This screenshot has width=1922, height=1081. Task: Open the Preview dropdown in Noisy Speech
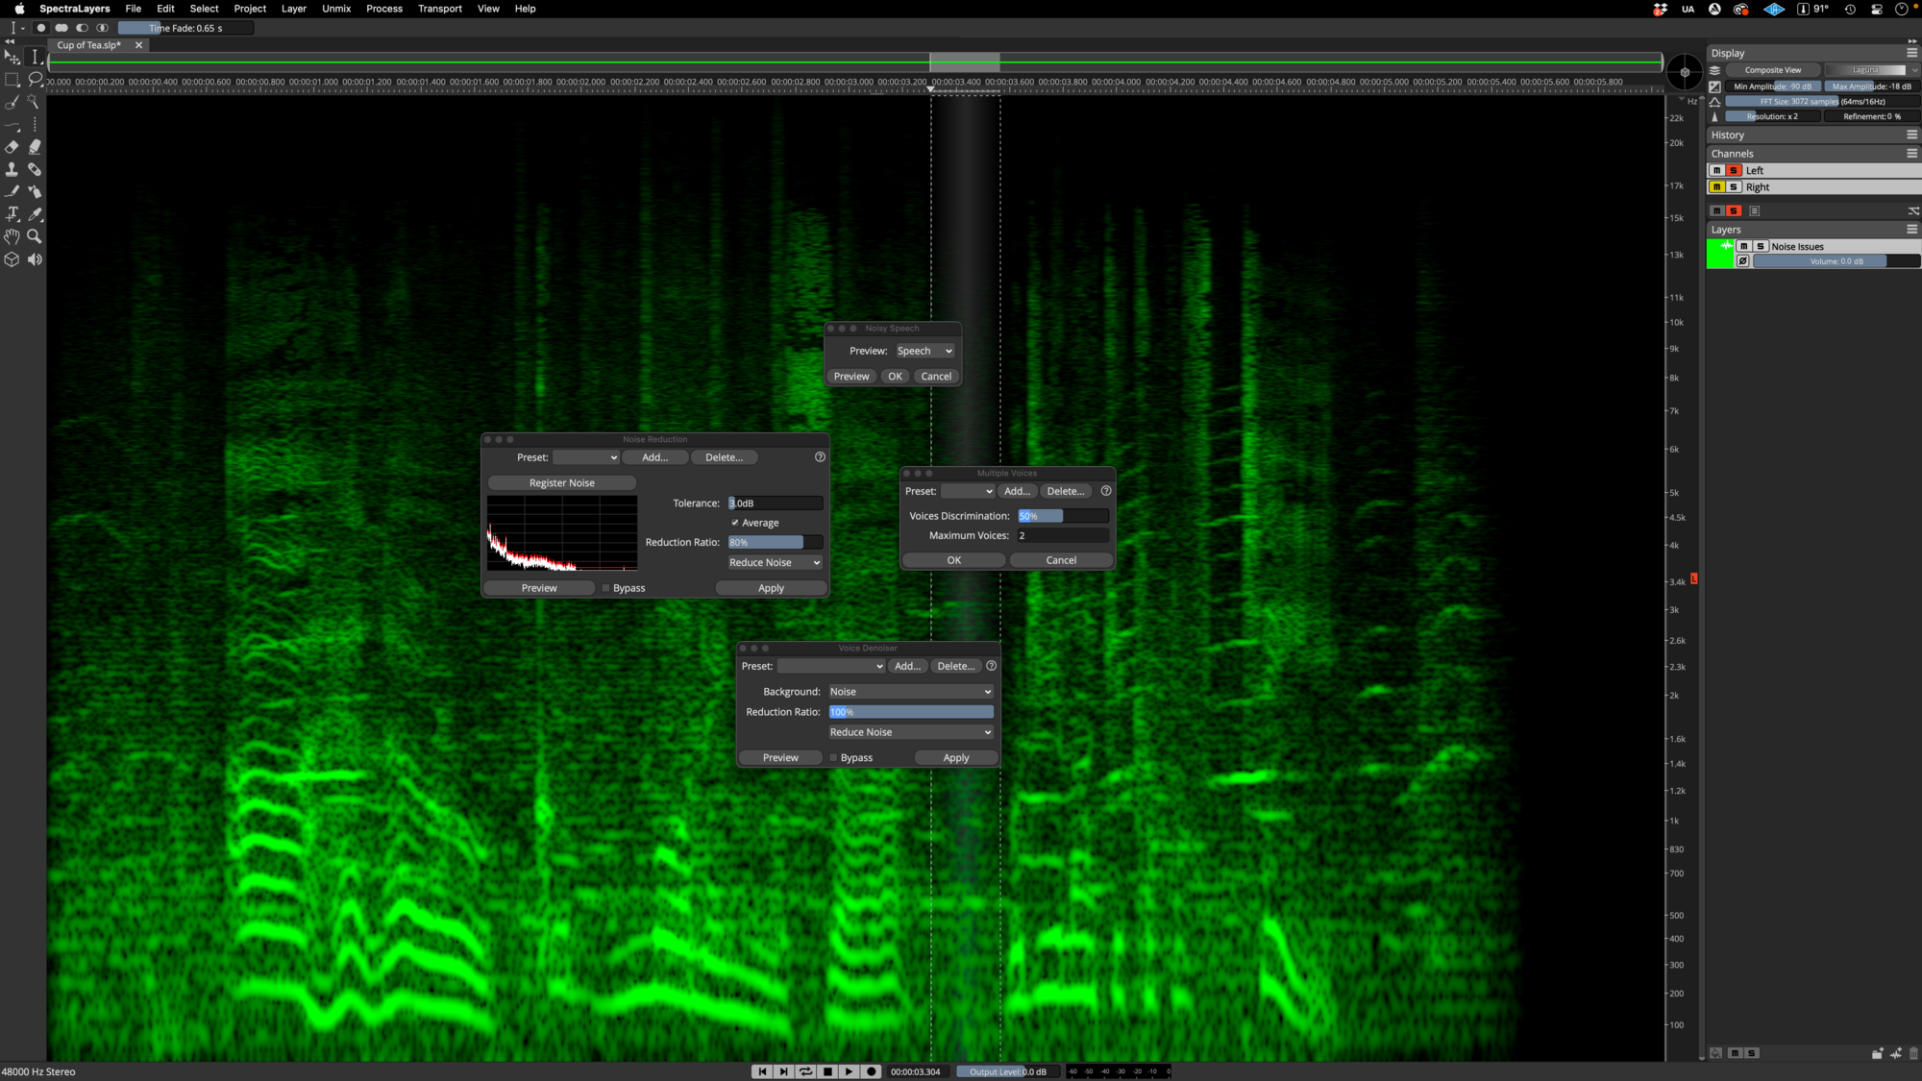pyautogui.click(x=924, y=351)
